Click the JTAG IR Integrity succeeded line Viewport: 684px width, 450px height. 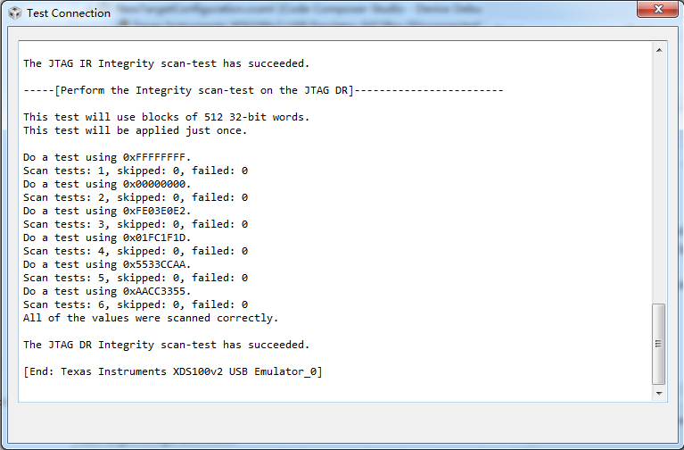(x=166, y=63)
